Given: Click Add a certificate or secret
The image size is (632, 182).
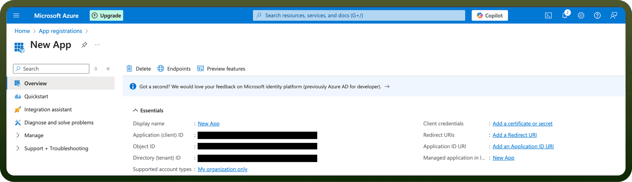Looking at the screenshot, I should coord(522,124).
